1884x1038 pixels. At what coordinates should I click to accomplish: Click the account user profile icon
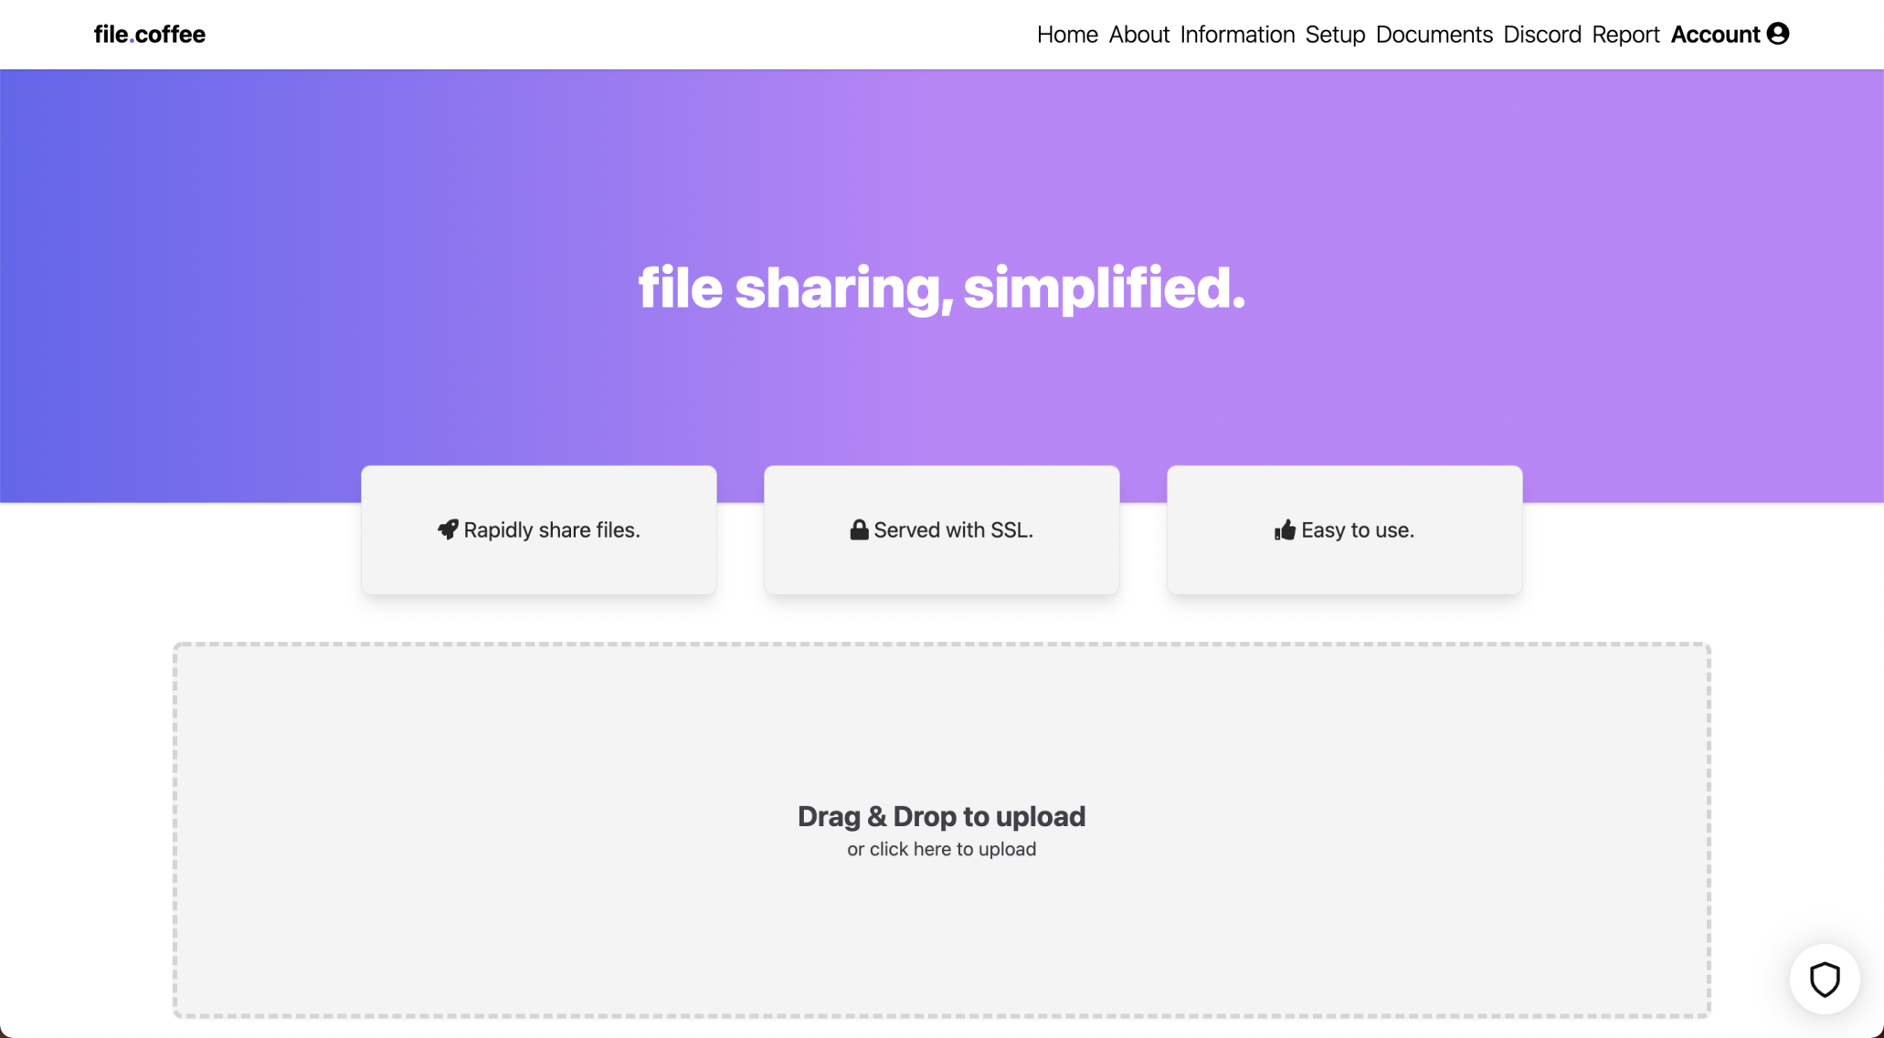[x=1777, y=34]
